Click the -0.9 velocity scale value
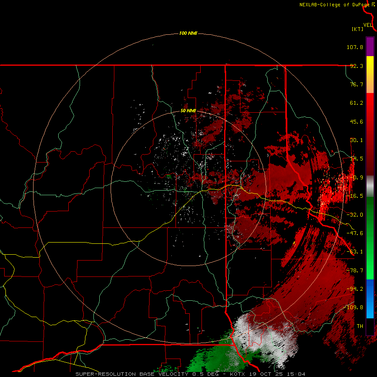Image resolution: width=377 pixels, height=377 pixels. (x=356, y=178)
